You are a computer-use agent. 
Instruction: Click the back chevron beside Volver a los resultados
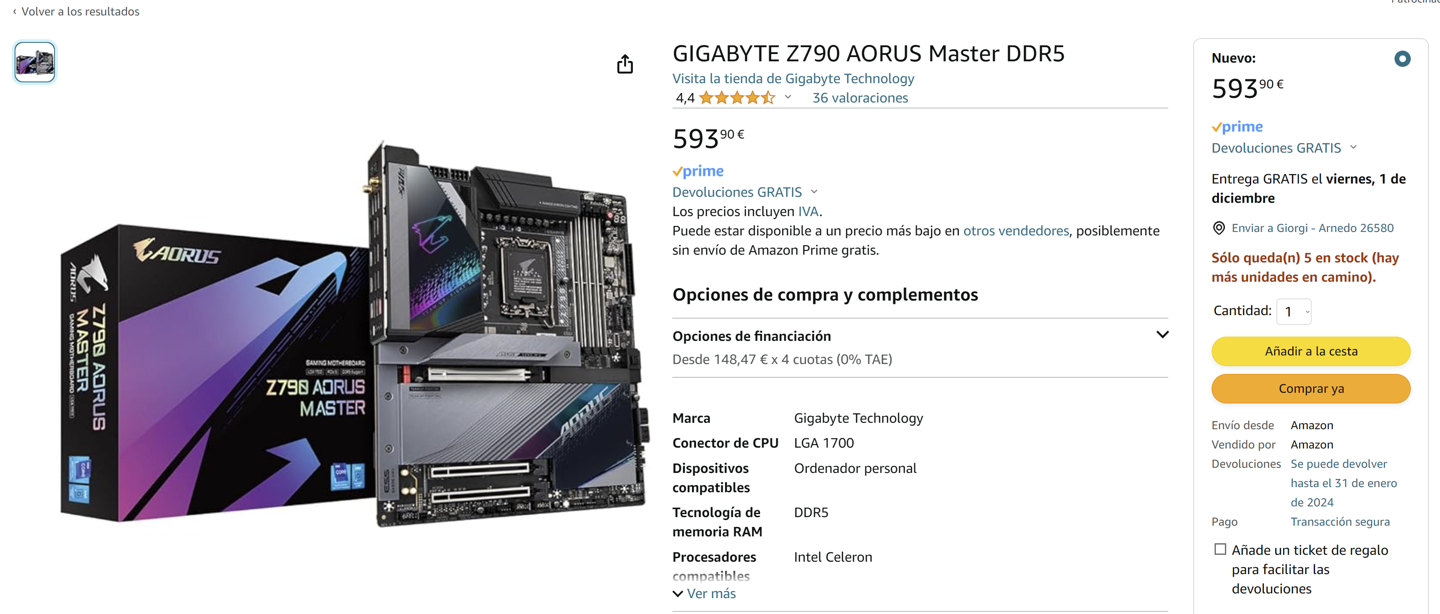click(15, 11)
